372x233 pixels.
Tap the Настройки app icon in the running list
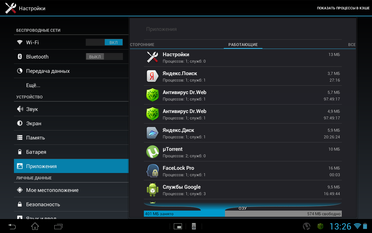[x=152, y=57]
